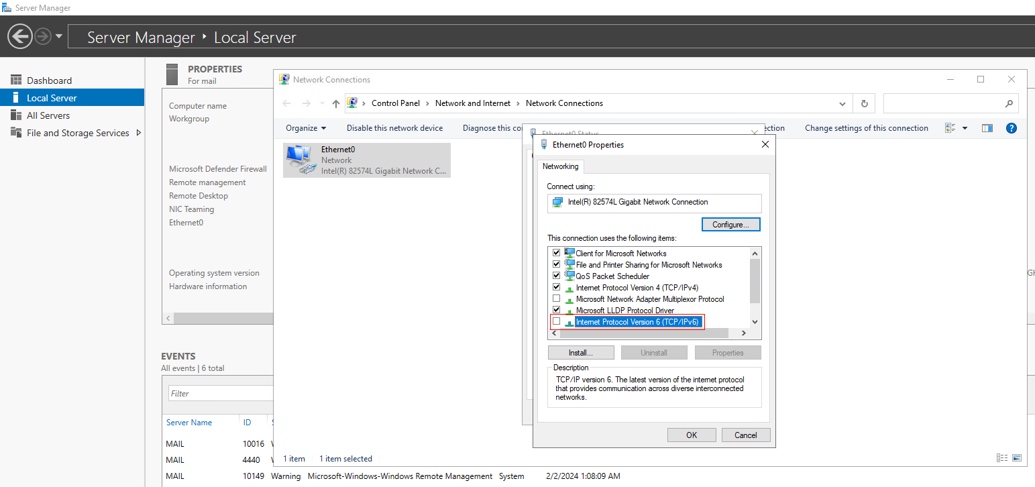This screenshot has height=487, width=1035.
Task: Select the Networking tab
Action: [560, 166]
